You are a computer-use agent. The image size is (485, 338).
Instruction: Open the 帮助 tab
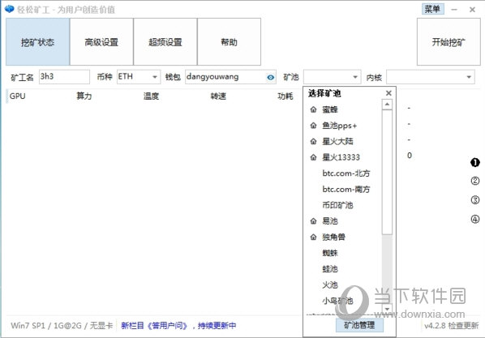pos(229,42)
